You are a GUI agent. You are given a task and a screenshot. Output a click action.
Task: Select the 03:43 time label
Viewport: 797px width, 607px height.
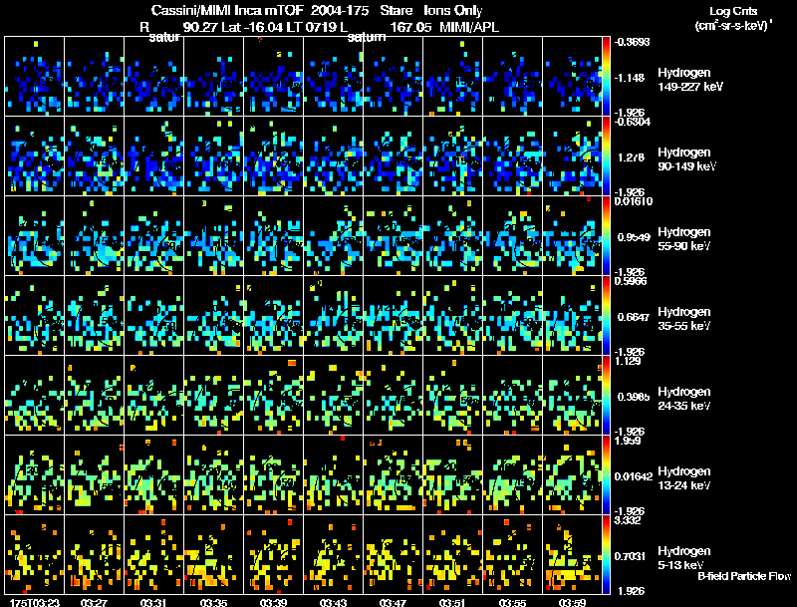pos(333,602)
